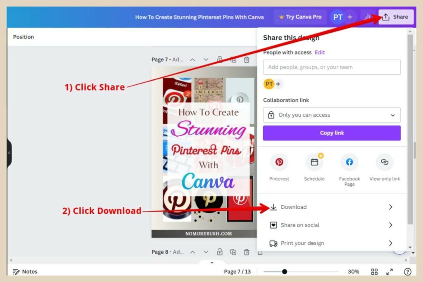Click the right arrow of the horizontal scrollbar

(x=406, y=260)
